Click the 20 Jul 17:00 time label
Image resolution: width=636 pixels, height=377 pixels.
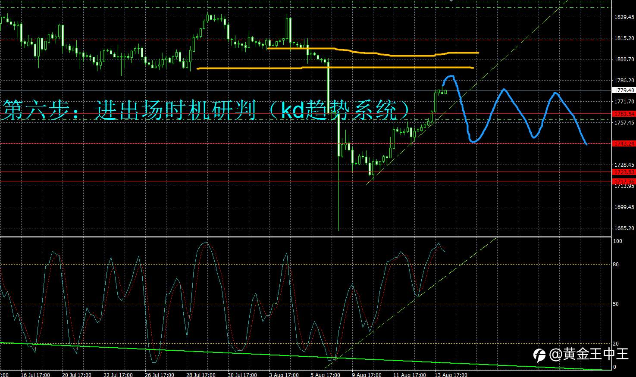[x=77, y=374]
